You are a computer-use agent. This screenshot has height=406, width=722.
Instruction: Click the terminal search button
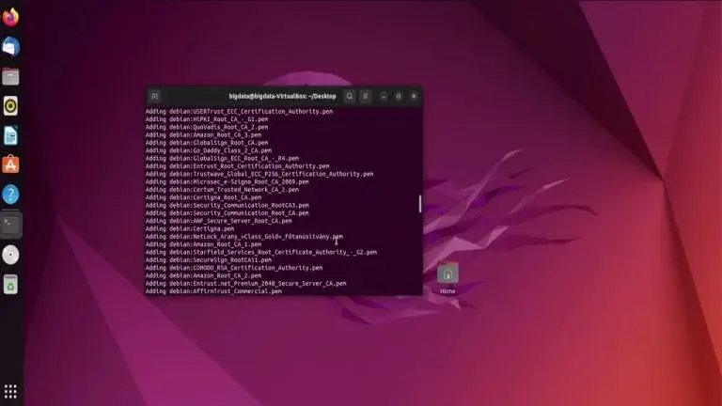click(350, 96)
